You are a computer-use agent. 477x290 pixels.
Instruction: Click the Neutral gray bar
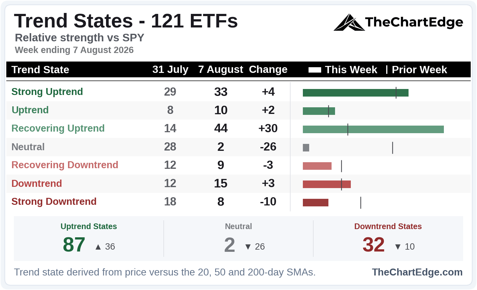pyautogui.click(x=306, y=148)
